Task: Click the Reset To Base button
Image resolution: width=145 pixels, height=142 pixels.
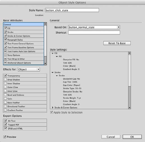Action: pyautogui.click(x=117, y=43)
